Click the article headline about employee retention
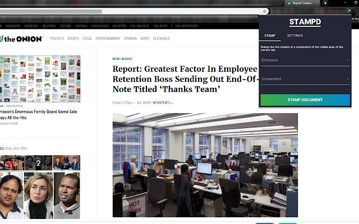 (186, 79)
